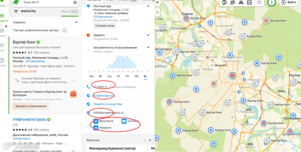Image resolution: width=301 pixels, height=152 pixels.
Task: Toggle the metro M icon in map toolbar
Action: (241, 2)
